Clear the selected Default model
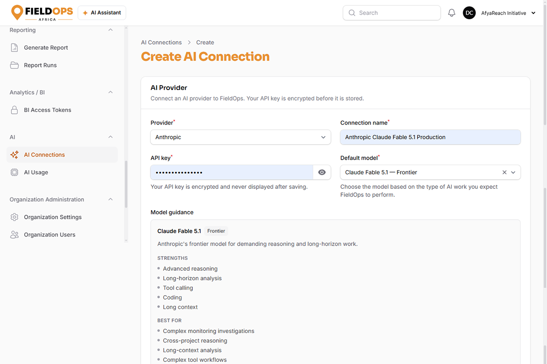The width and height of the screenshot is (547, 364). tap(504, 172)
